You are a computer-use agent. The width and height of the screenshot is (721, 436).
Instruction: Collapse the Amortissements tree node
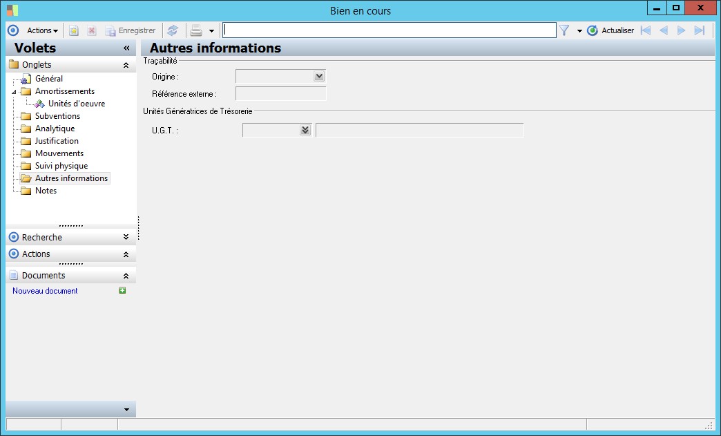14,92
